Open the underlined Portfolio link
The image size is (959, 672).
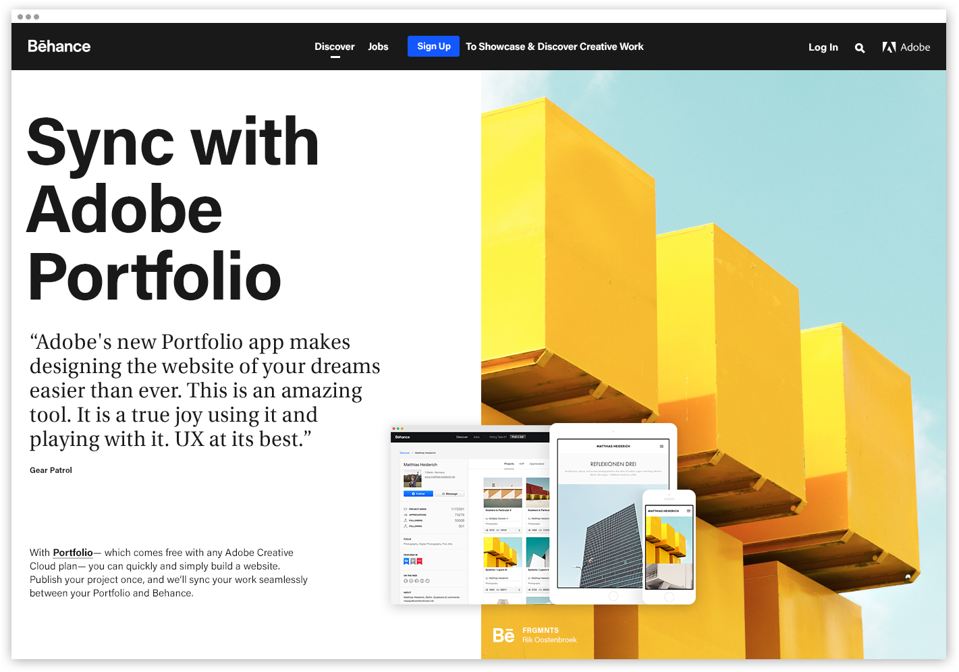click(73, 553)
